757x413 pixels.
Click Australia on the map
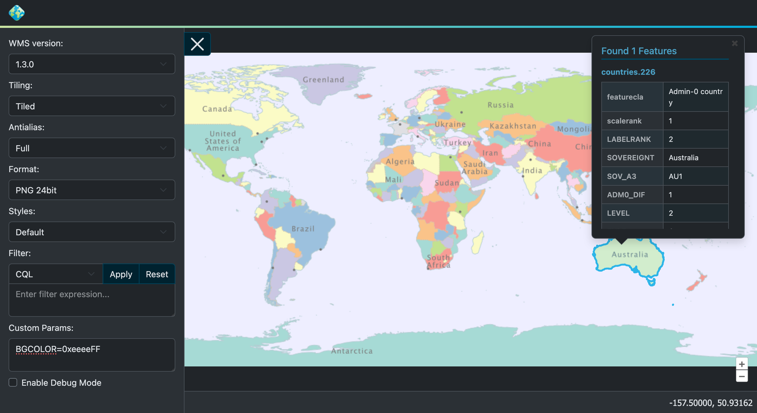pos(630,255)
